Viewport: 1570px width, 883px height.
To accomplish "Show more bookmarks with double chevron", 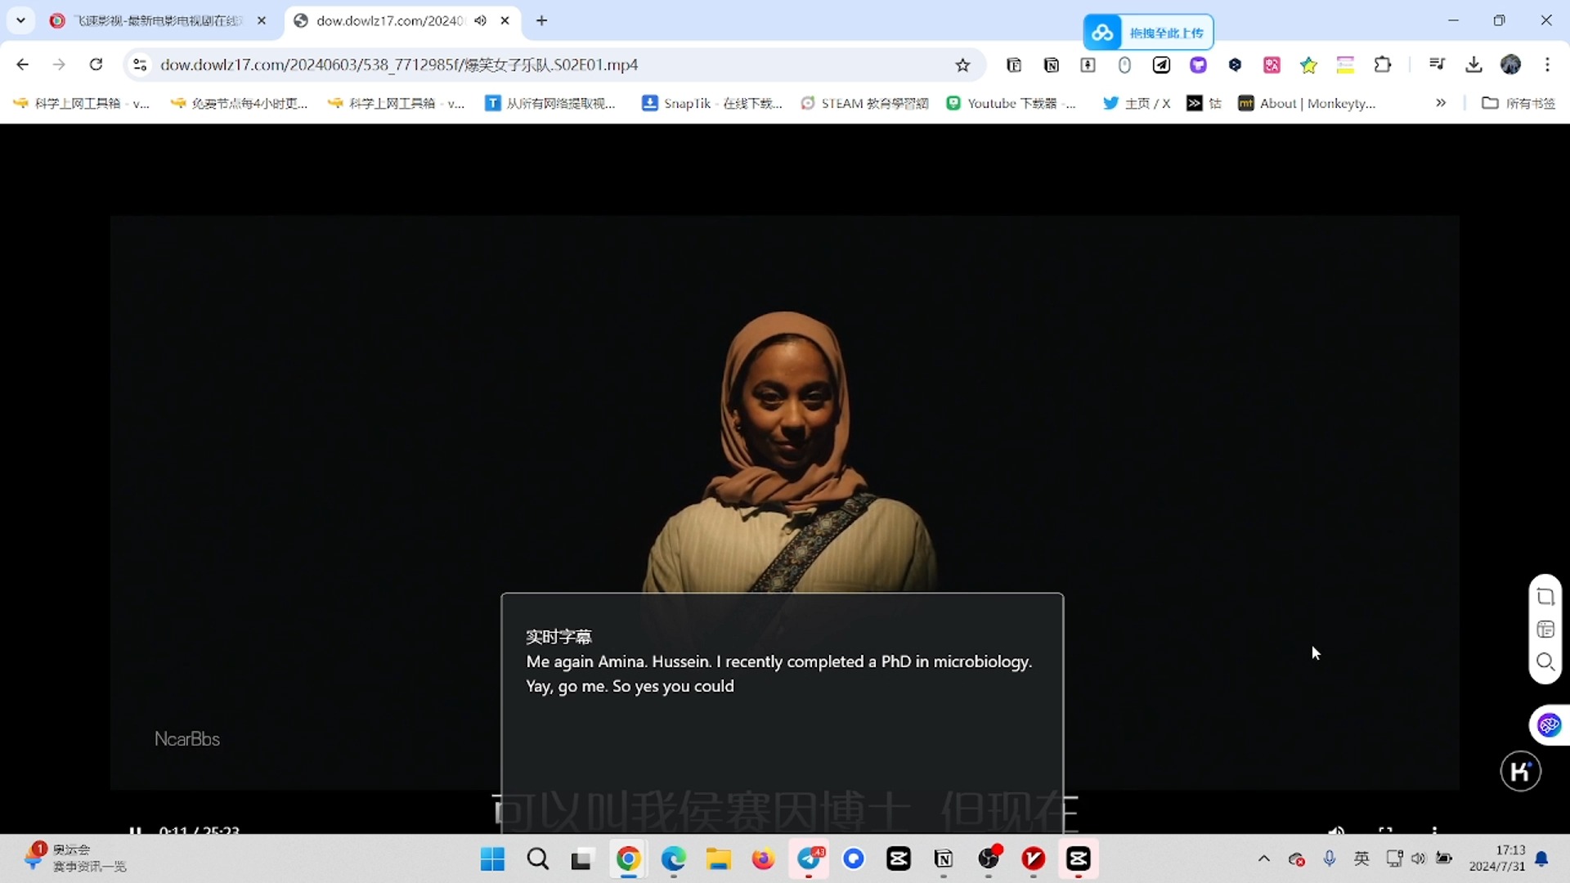I will point(1441,103).
